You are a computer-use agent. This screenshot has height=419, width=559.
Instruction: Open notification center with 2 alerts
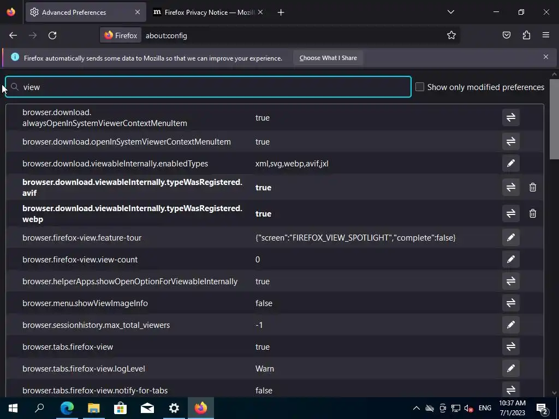click(542, 408)
